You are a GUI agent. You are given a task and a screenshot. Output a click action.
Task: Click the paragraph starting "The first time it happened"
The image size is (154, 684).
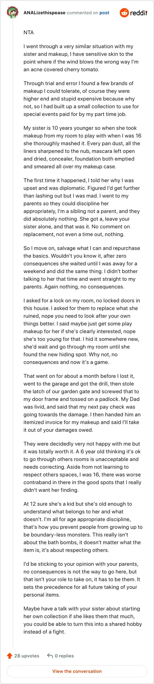(82, 207)
